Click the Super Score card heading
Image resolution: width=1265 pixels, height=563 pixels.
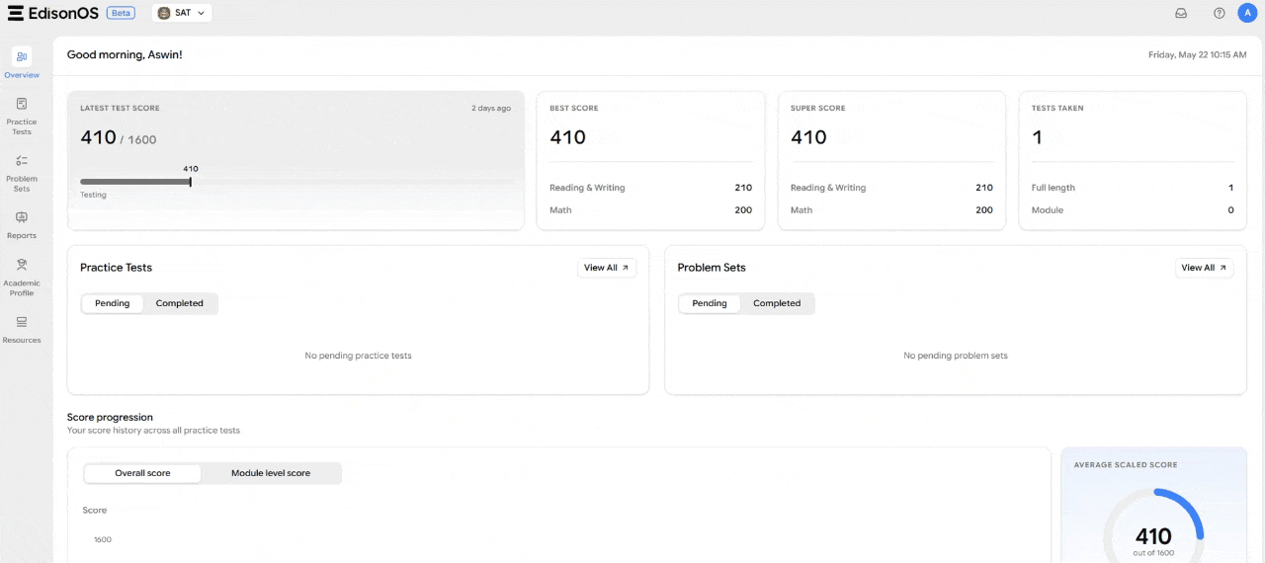coord(818,109)
